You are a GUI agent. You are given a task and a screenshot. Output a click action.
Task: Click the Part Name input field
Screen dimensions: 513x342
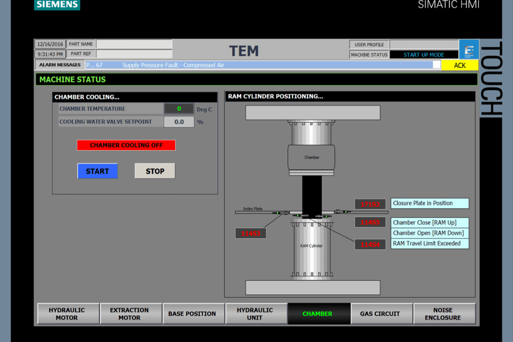coord(134,44)
